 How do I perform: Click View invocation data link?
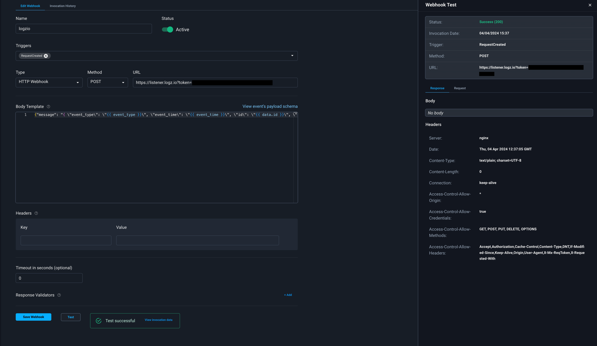(x=158, y=320)
